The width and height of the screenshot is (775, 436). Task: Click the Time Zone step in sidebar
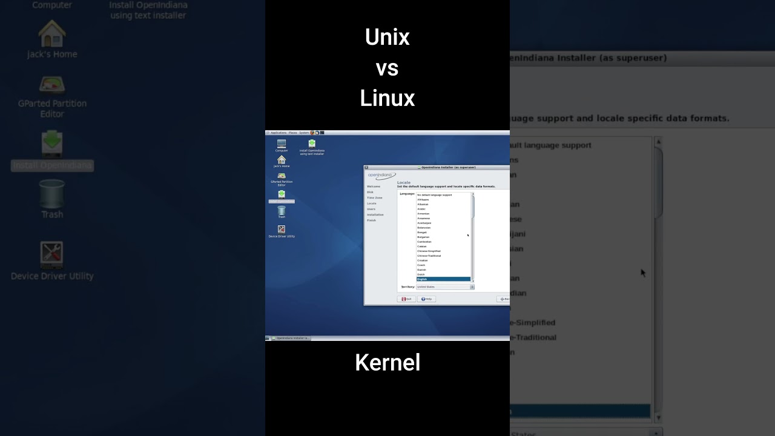pyautogui.click(x=375, y=198)
